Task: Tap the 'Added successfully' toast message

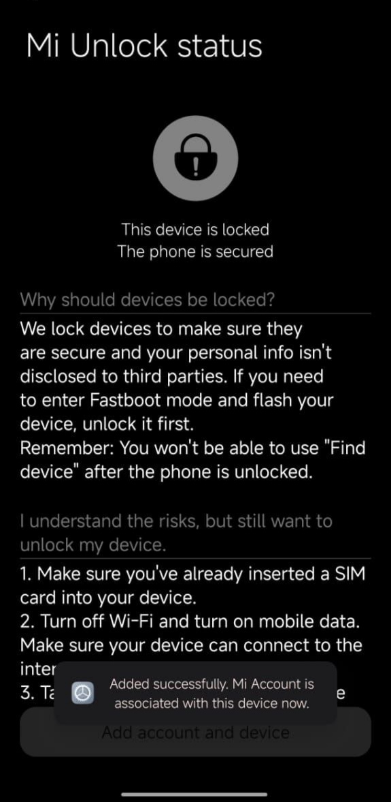Action: click(196, 693)
